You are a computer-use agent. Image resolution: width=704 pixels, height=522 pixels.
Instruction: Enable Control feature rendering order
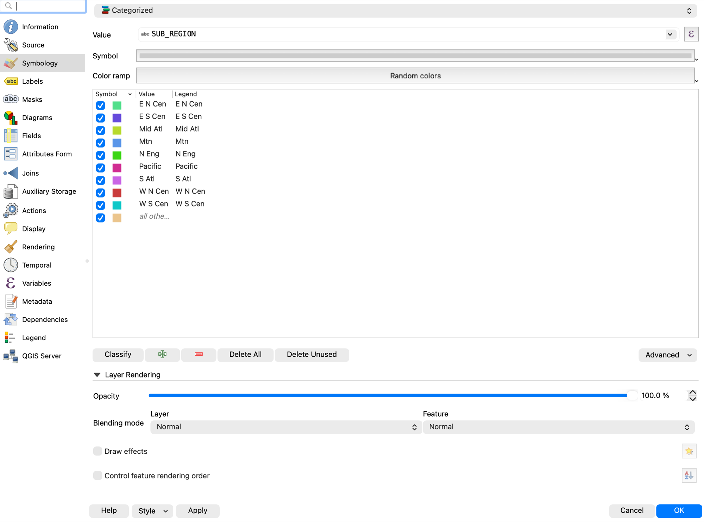pos(98,476)
